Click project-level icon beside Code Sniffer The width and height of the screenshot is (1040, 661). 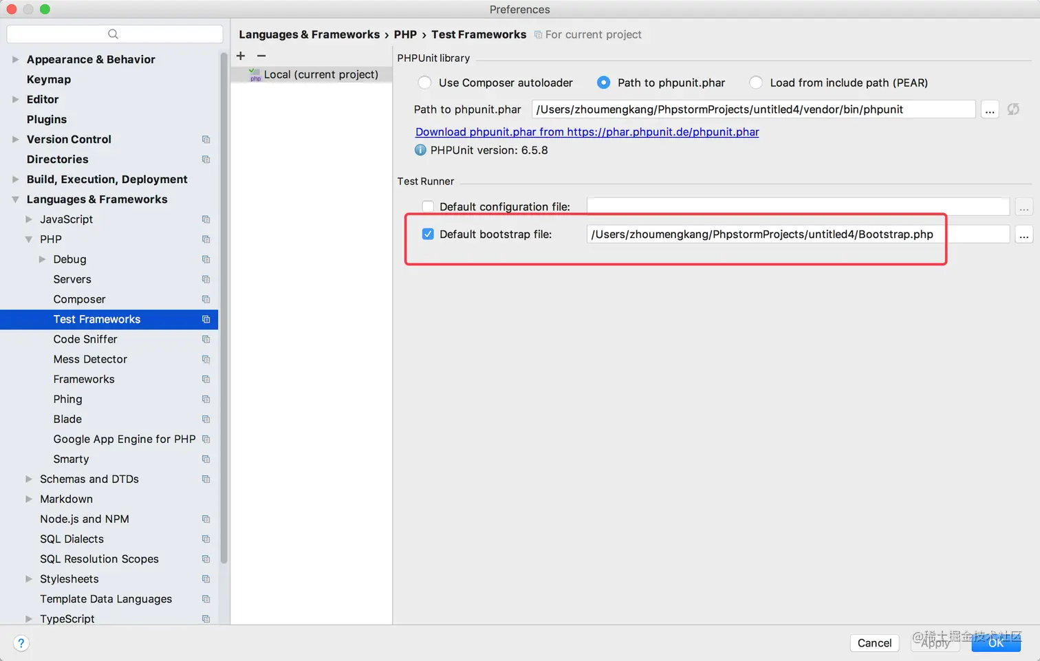(x=206, y=339)
